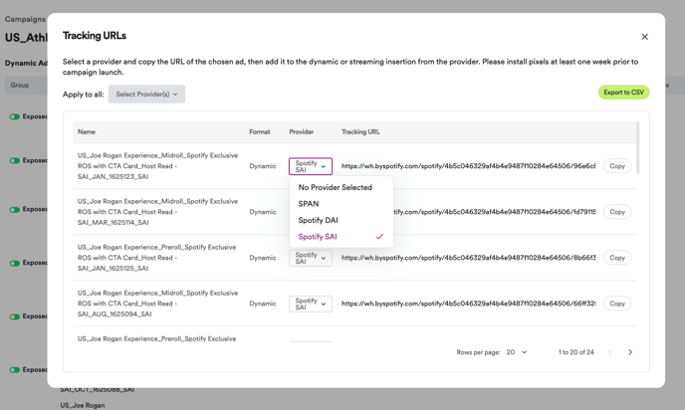Click the Group column header in background page
Screen dimensions: 685x410
pos(20,86)
